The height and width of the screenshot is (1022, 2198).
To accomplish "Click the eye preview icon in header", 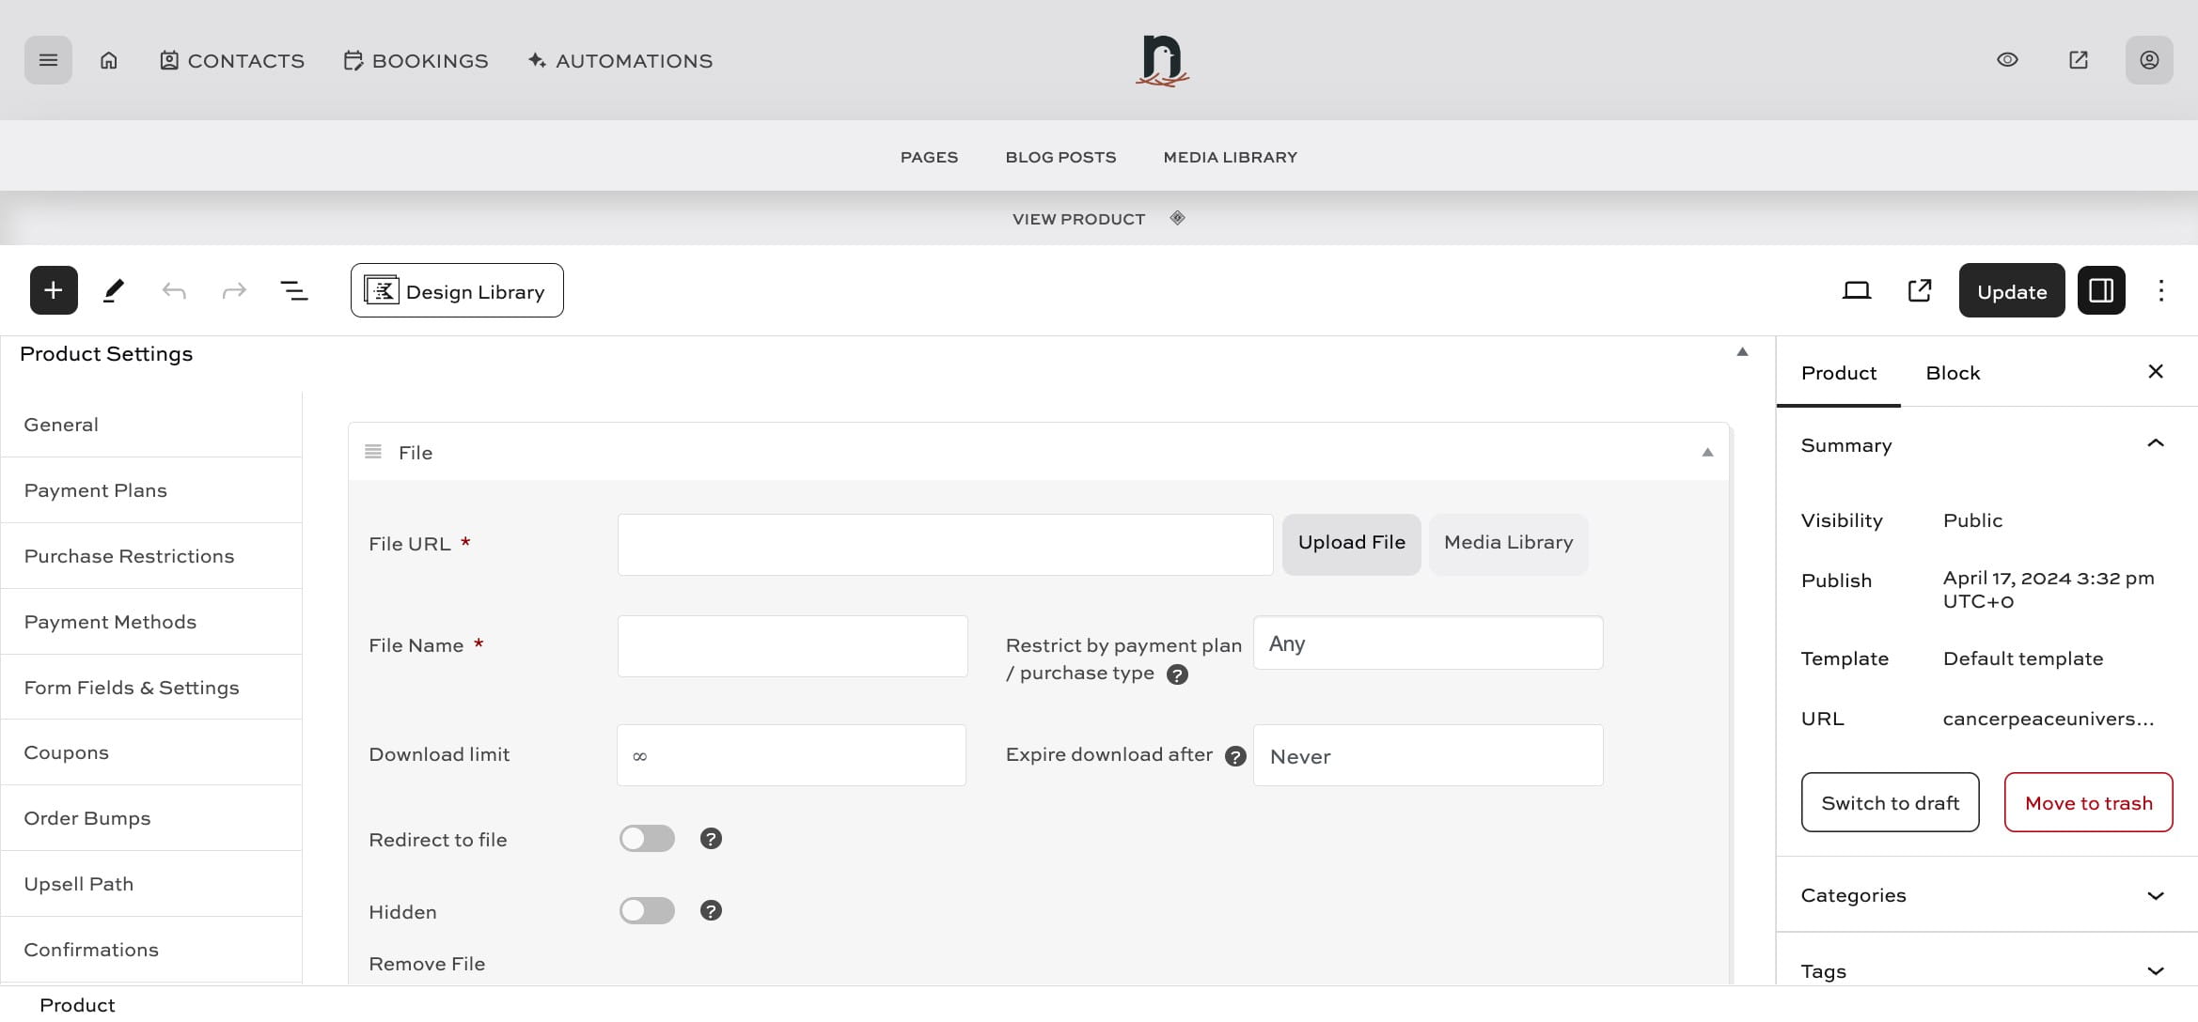I will click(2007, 60).
